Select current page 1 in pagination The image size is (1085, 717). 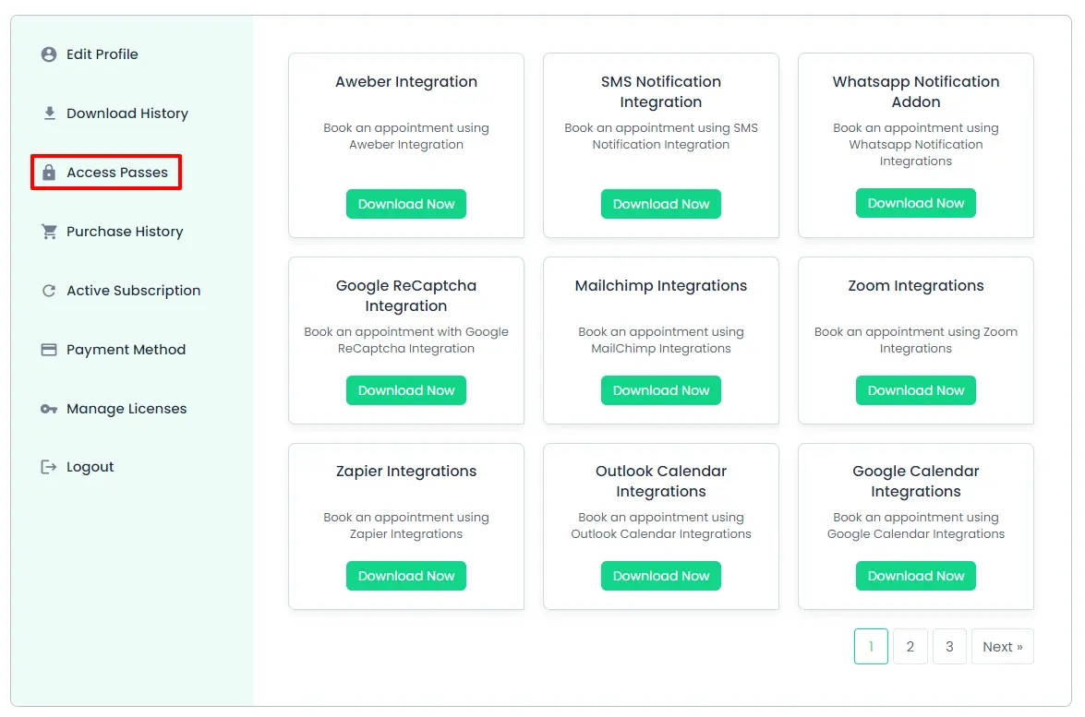point(871,647)
